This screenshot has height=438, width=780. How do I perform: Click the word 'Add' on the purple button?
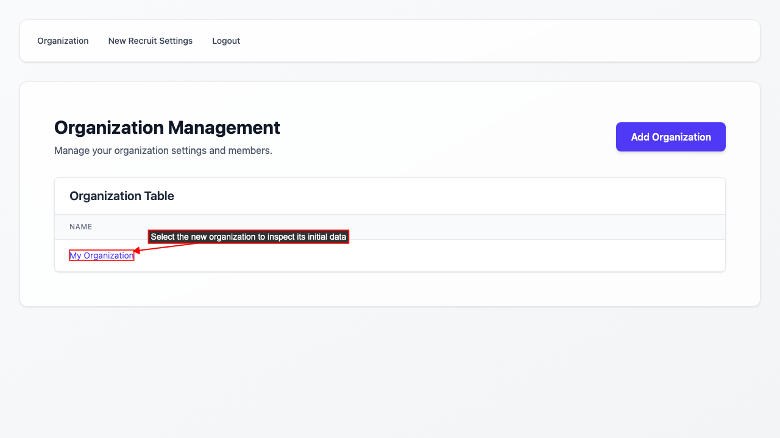[x=640, y=137]
